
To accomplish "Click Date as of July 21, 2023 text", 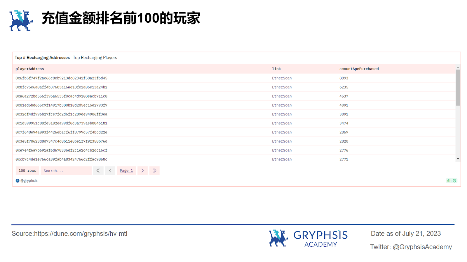I will tap(406, 233).
